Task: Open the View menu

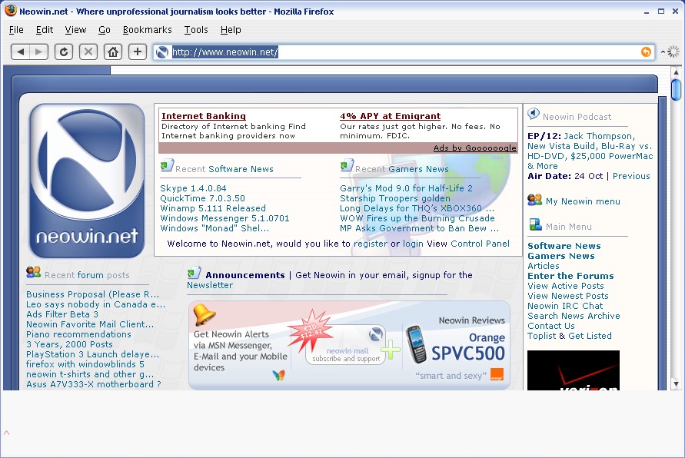Action: pyautogui.click(x=75, y=30)
